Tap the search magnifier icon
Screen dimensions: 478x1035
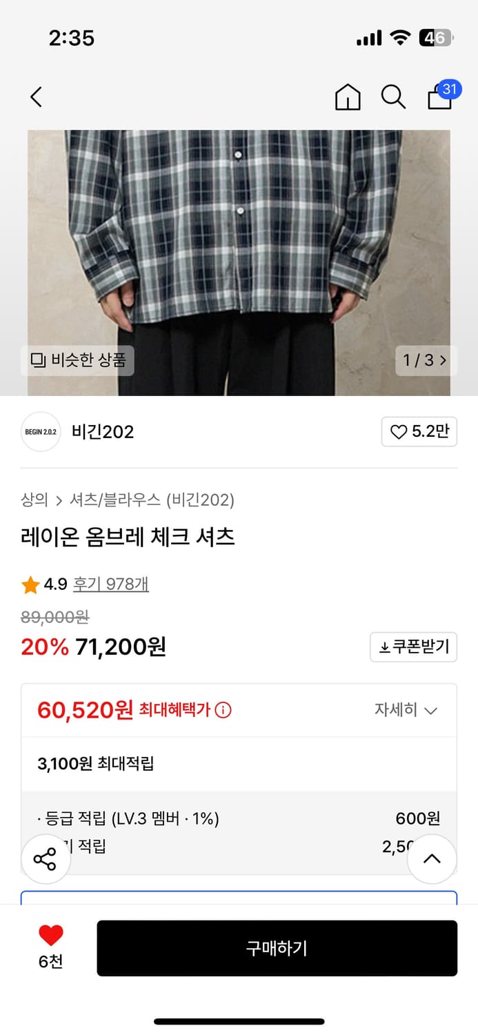[x=393, y=97]
